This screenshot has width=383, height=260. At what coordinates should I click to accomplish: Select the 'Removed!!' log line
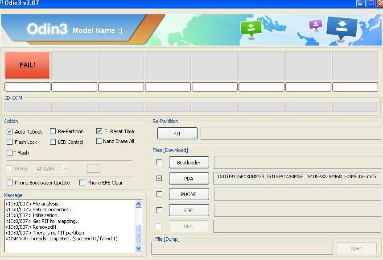tap(31, 227)
